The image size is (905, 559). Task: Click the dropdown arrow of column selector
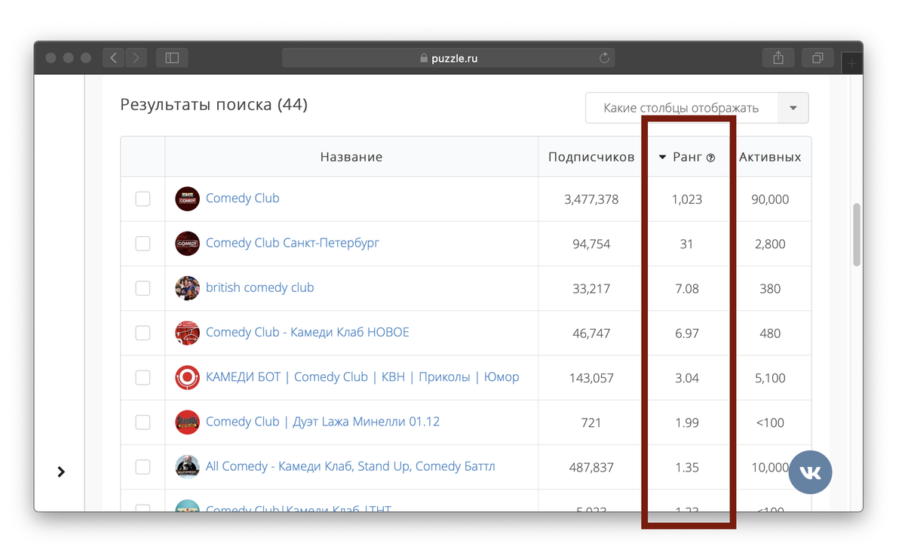pos(793,108)
